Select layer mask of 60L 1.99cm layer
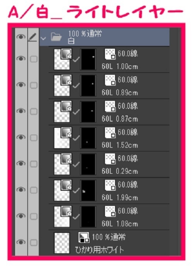Viewport: 193px width, 268px height. point(88,190)
